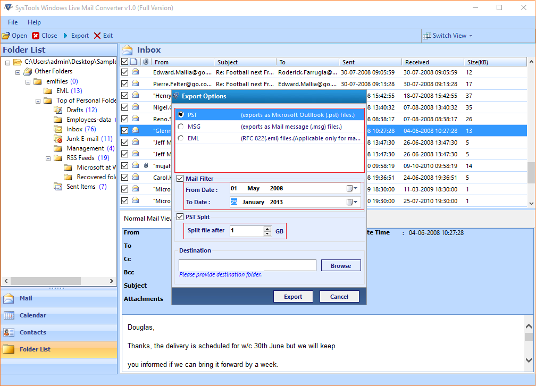This screenshot has width=536, height=386.
Task: Toggle the PST Split checkbox
Action: [180, 217]
